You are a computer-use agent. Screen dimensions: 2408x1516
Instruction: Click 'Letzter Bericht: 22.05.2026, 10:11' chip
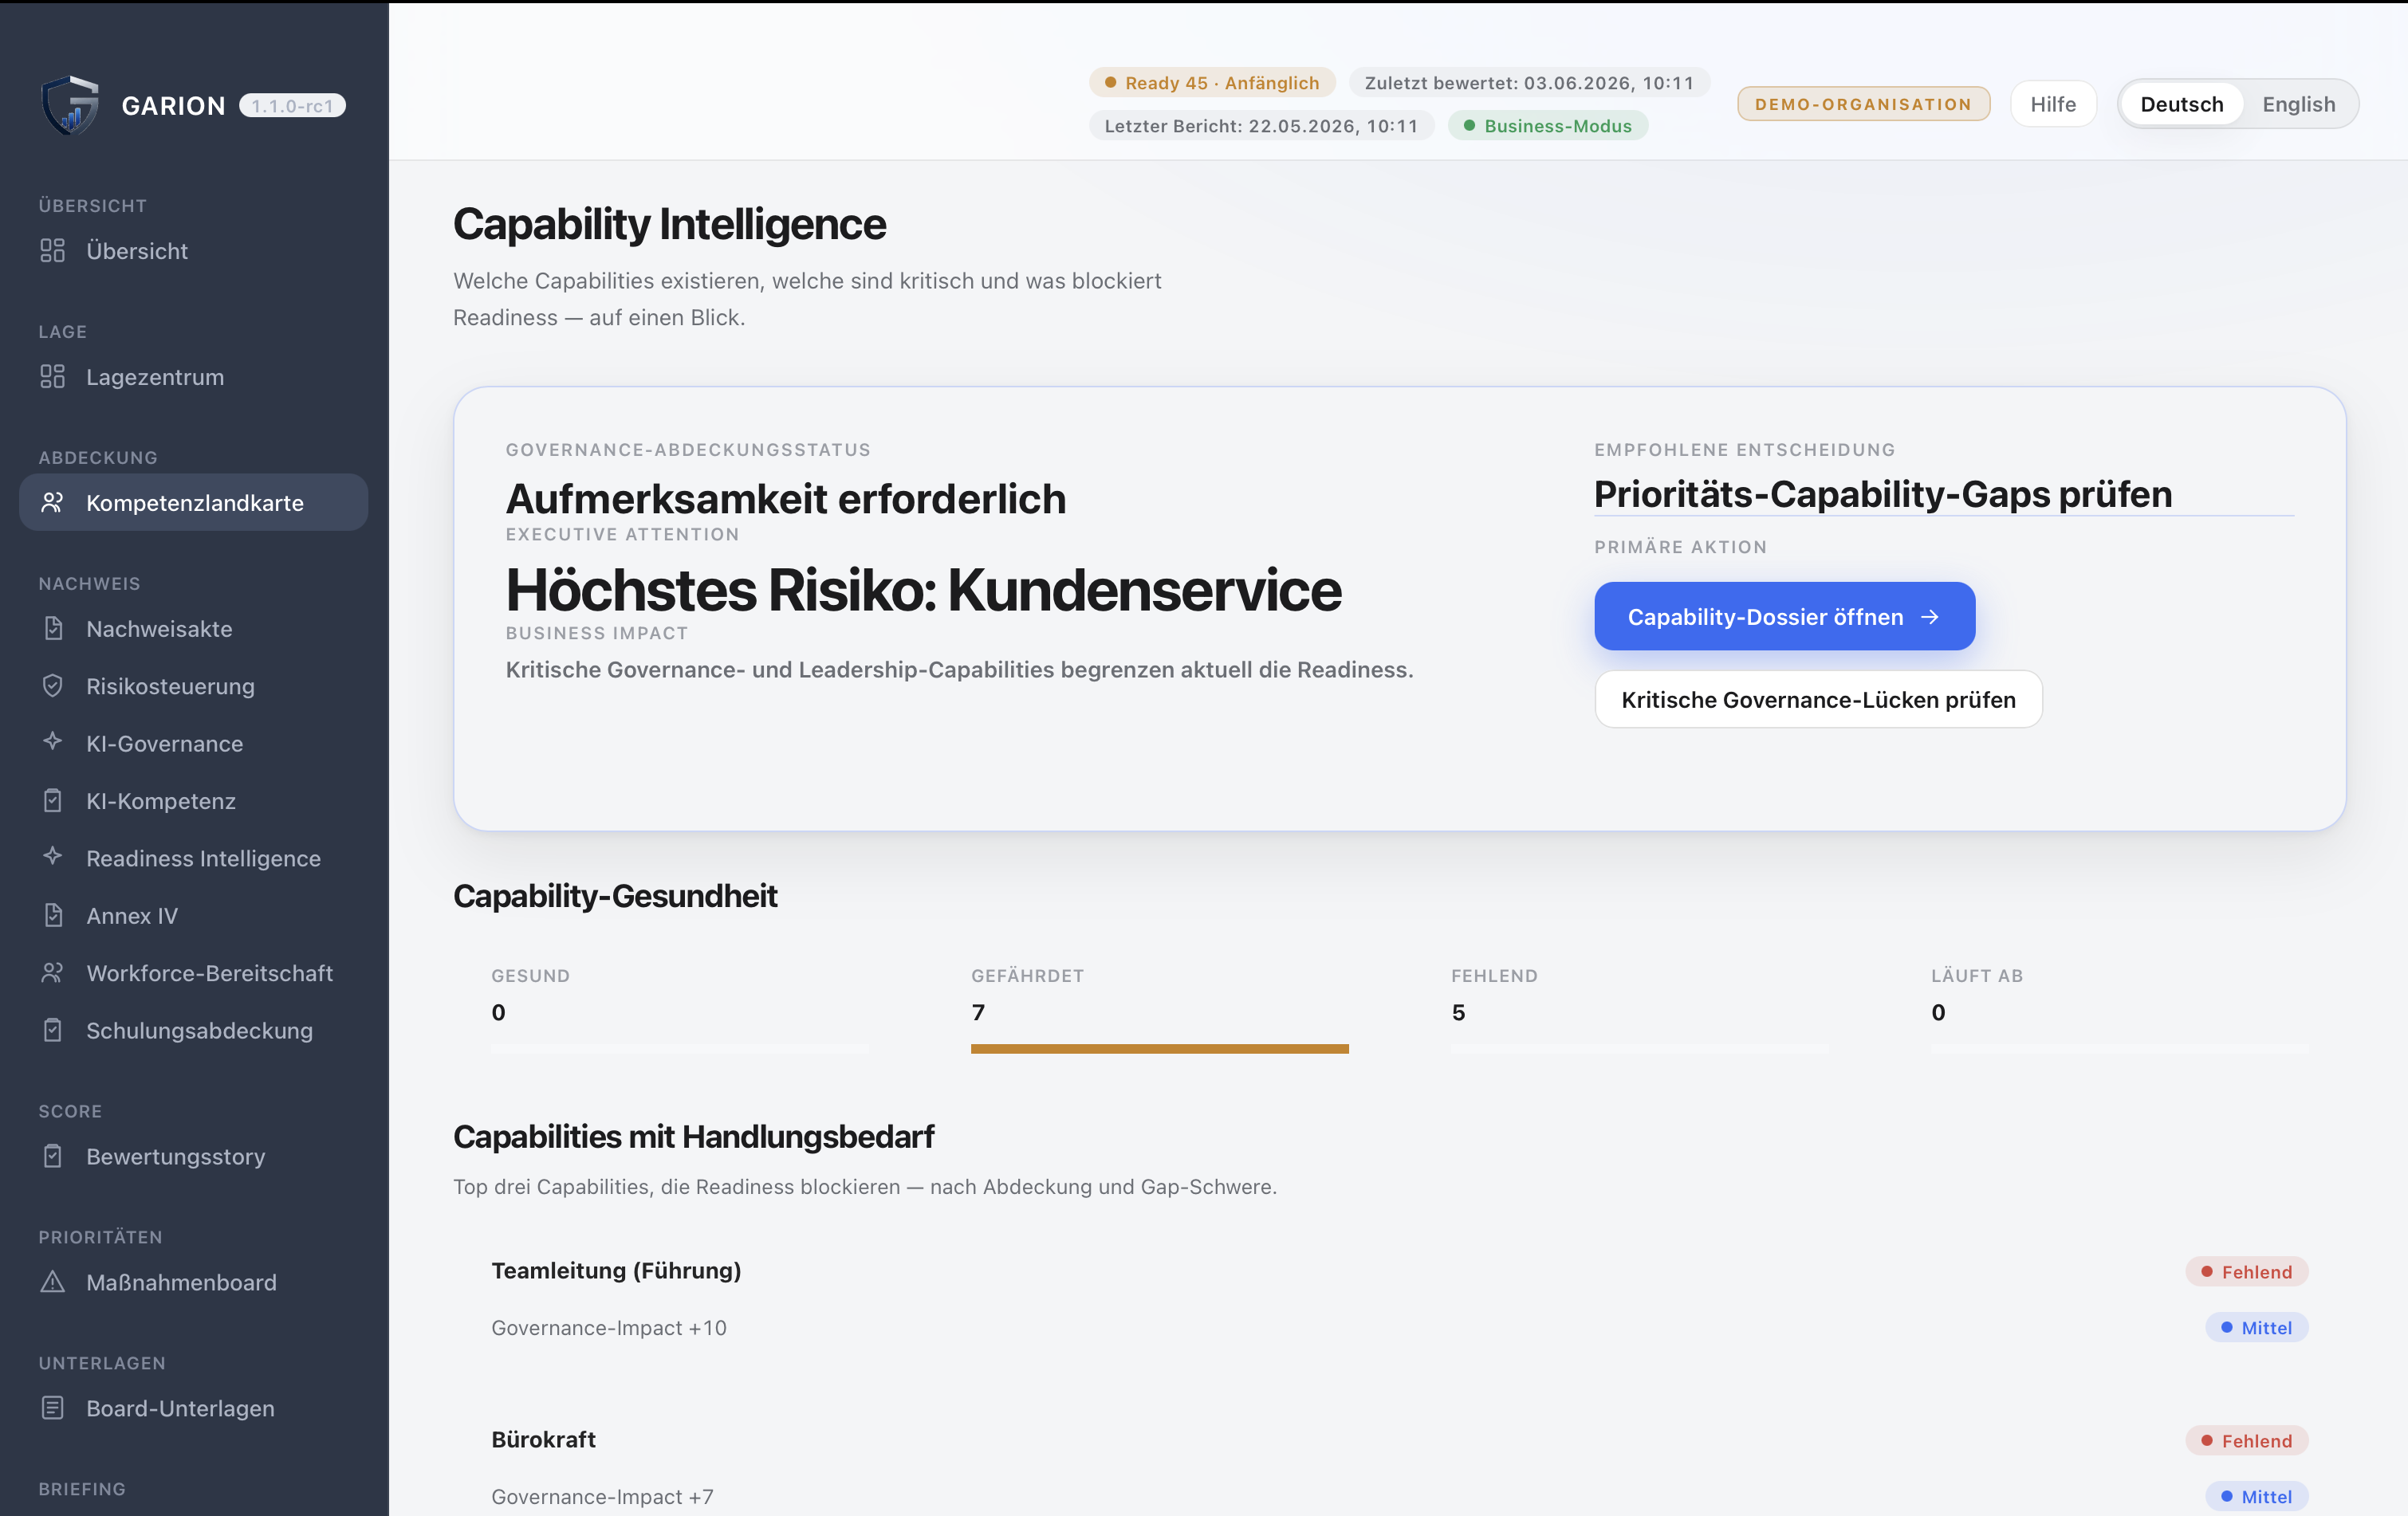pos(1261,126)
